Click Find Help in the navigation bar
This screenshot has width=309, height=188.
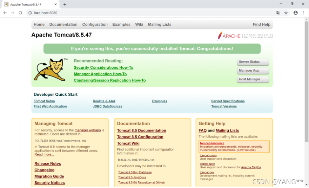262,25
